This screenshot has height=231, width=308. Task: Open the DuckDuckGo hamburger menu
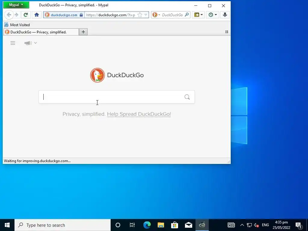(x=13, y=43)
